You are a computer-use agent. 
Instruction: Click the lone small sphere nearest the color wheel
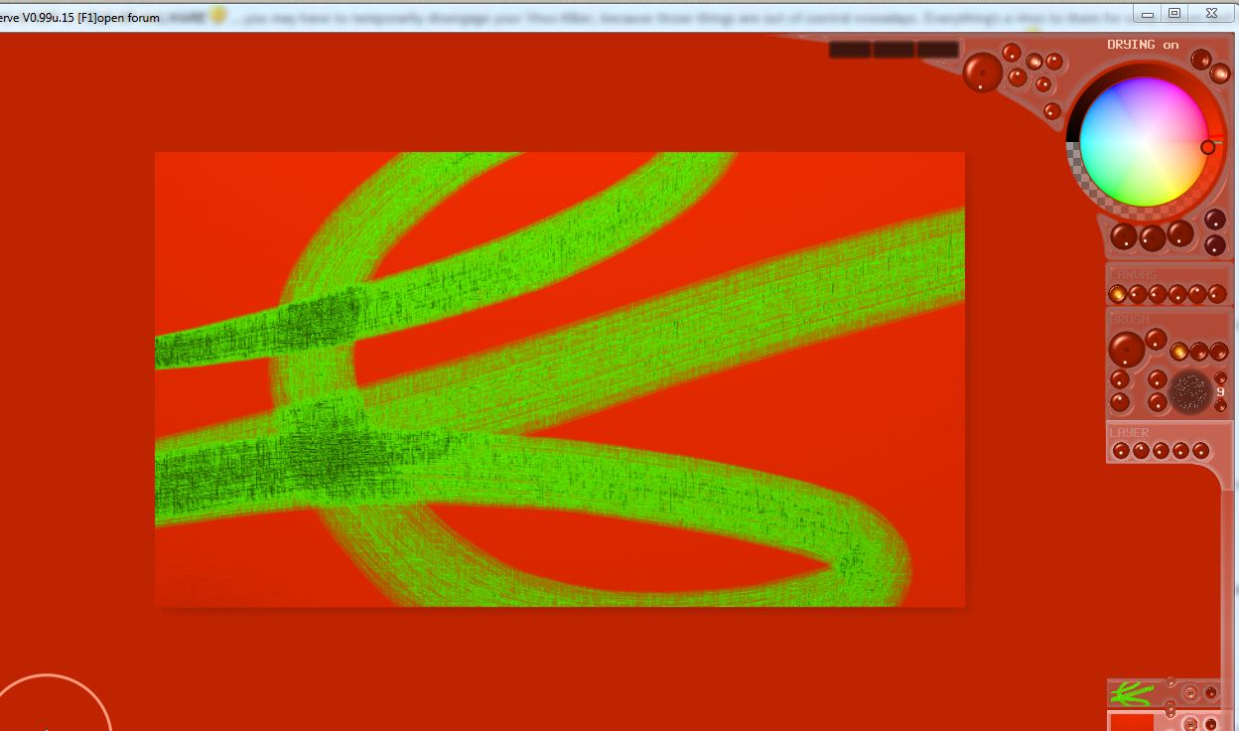1051,110
